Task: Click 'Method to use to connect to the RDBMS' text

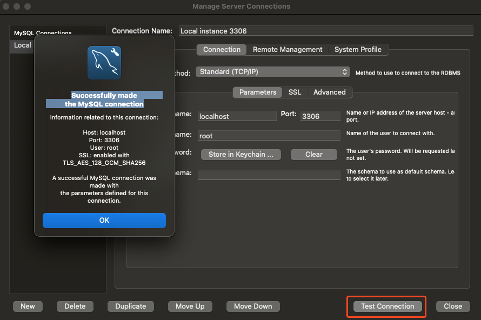Action: pyautogui.click(x=407, y=73)
